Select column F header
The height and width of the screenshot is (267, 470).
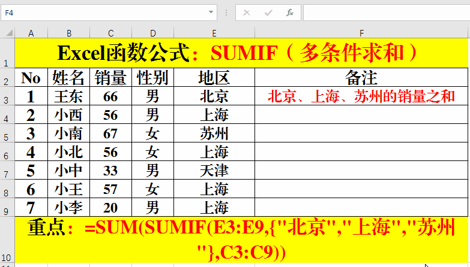[x=361, y=33]
